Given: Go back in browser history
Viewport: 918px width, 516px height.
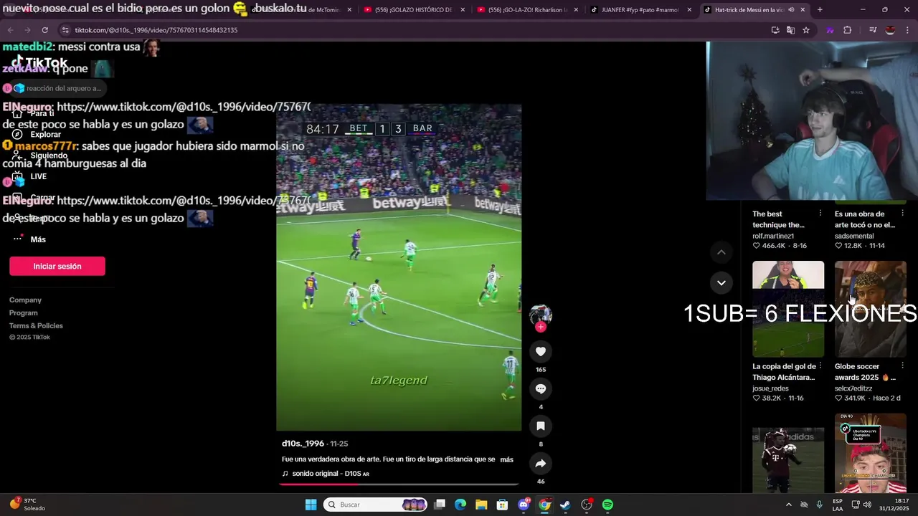Looking at the screenshot, I should tap(10, 30).
